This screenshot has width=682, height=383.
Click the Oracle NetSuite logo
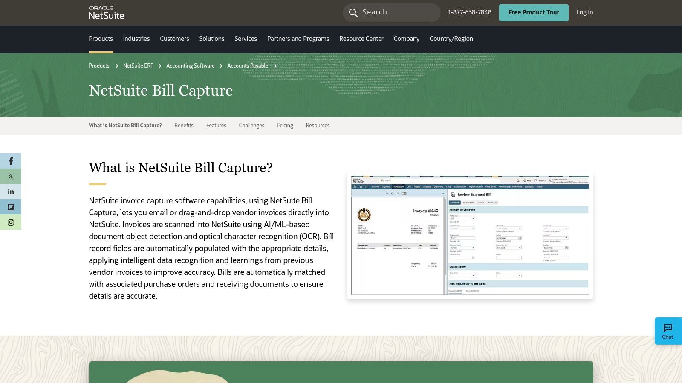click(106, 13)
